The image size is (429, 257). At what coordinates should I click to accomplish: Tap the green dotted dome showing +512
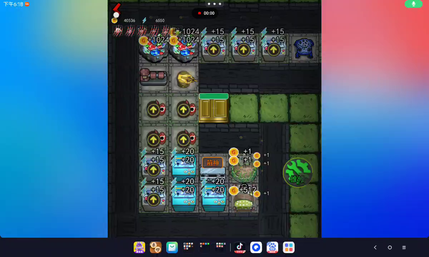point(244,202)
